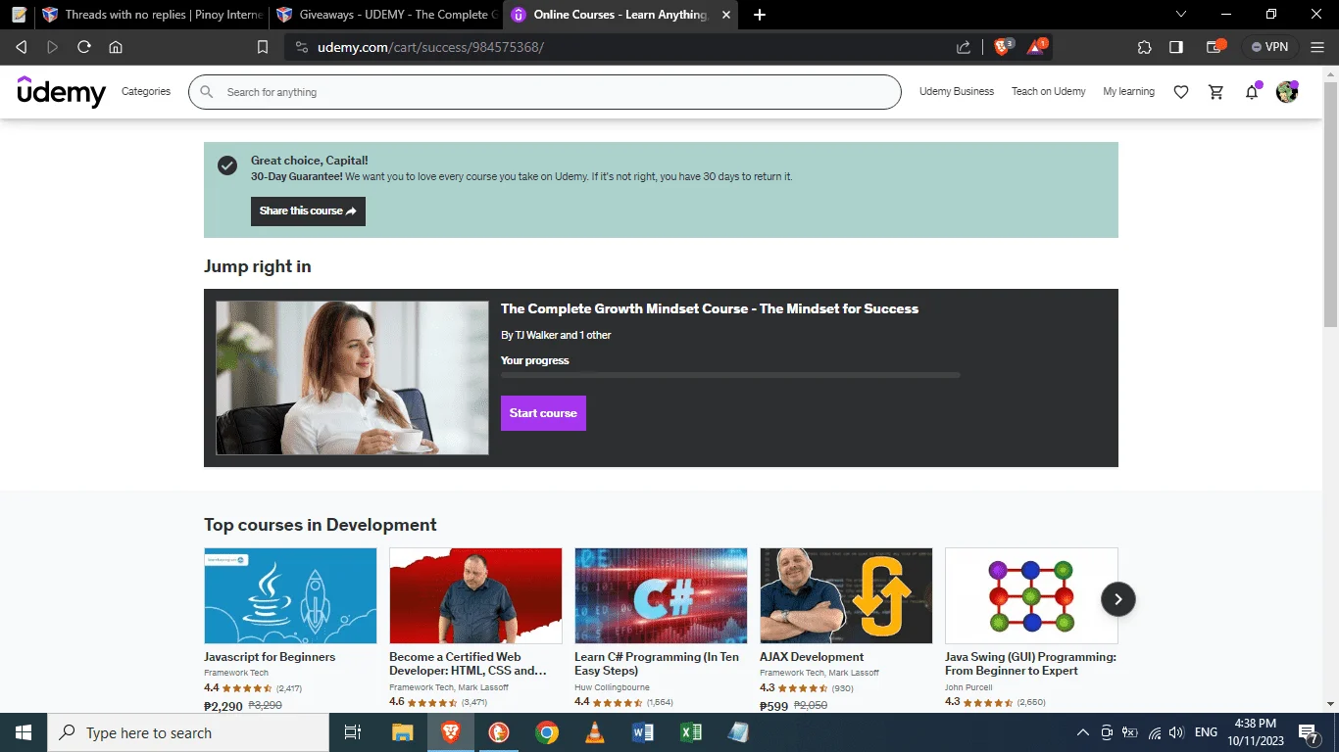Open My learning
The image size is (1339, 752).
1128,92
